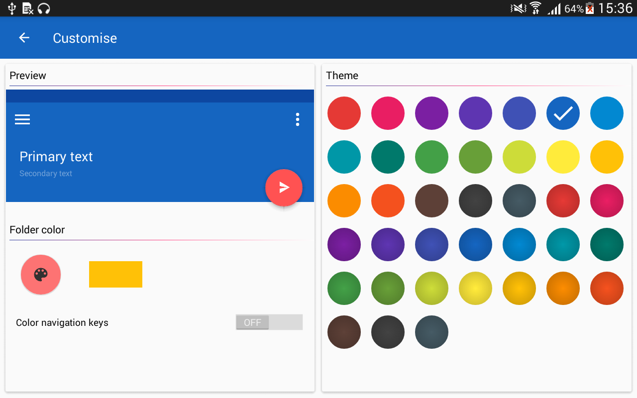Viewport: 637px width, 398px height.
Task: Select a purple theme from the top row
Action: point(431,113)
